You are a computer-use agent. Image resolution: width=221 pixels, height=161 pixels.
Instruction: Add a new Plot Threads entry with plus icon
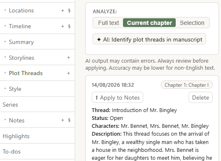[x=69, y=73]
